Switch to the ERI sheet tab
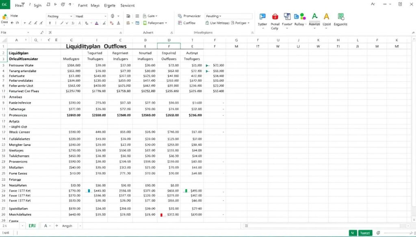The width and height of the screenshot is (416, 237). coord(32,226)
